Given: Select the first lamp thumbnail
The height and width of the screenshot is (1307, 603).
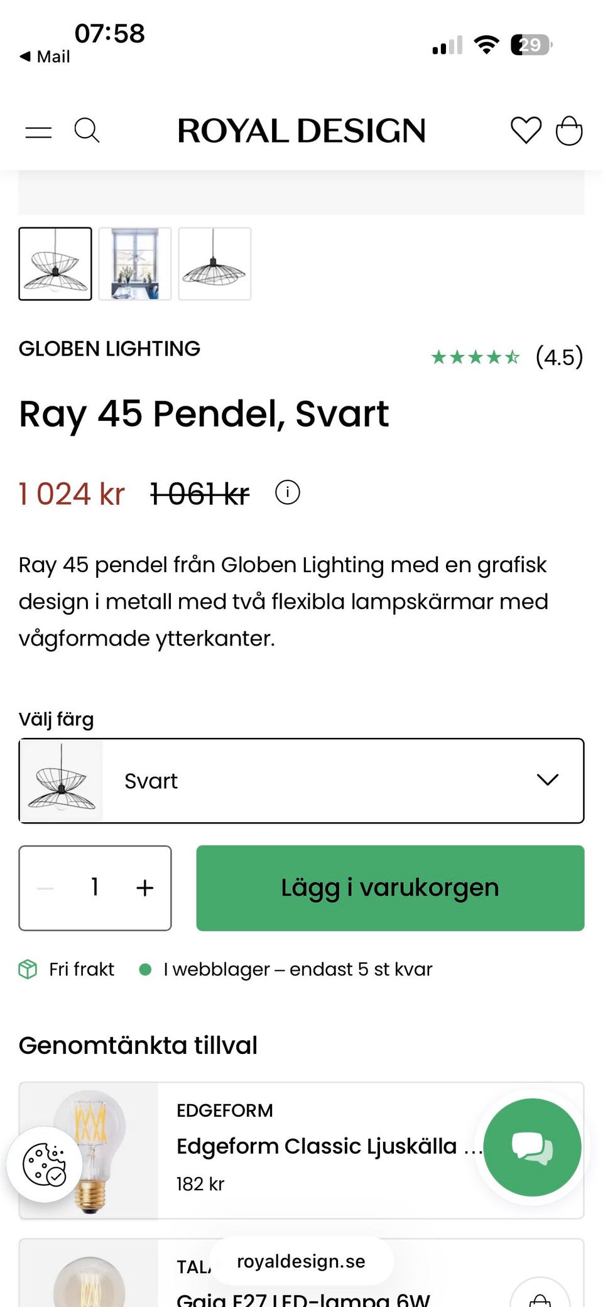Looking at the screenshot, I should tap(55, 264).
